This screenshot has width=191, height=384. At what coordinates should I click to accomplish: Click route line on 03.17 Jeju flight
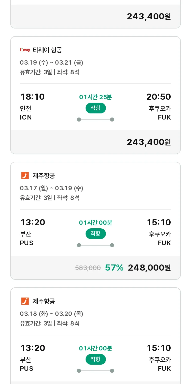click(95, 245)
